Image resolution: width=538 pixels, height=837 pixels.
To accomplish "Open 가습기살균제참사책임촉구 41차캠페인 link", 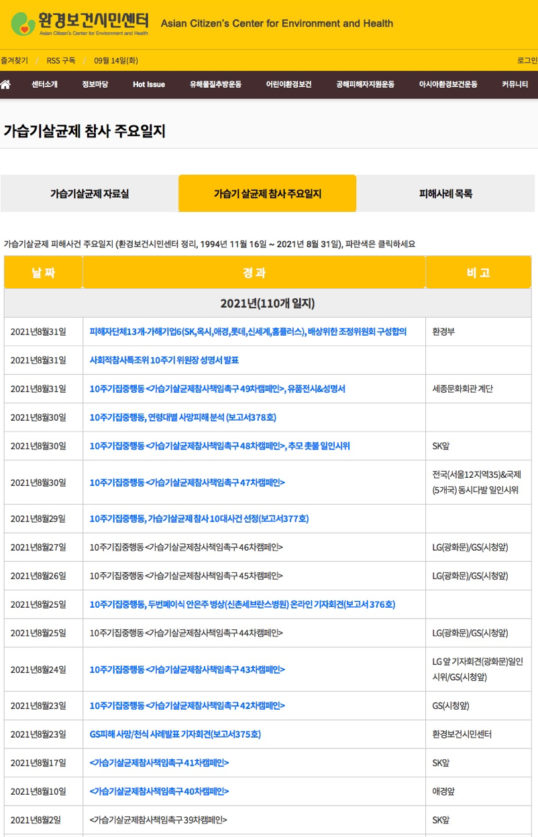I will coord(159,763).
